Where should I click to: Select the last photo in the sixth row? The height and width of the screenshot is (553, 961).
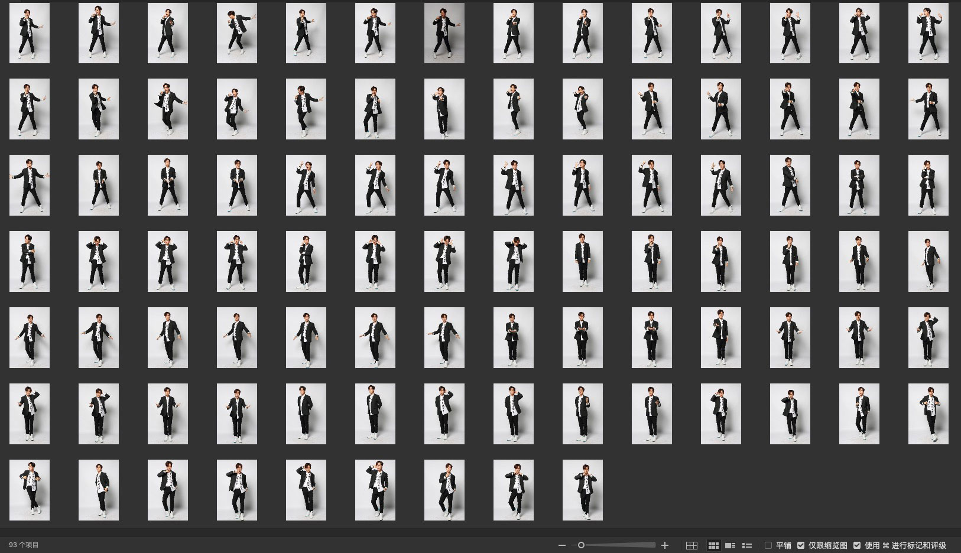click(x=928, y=414)
